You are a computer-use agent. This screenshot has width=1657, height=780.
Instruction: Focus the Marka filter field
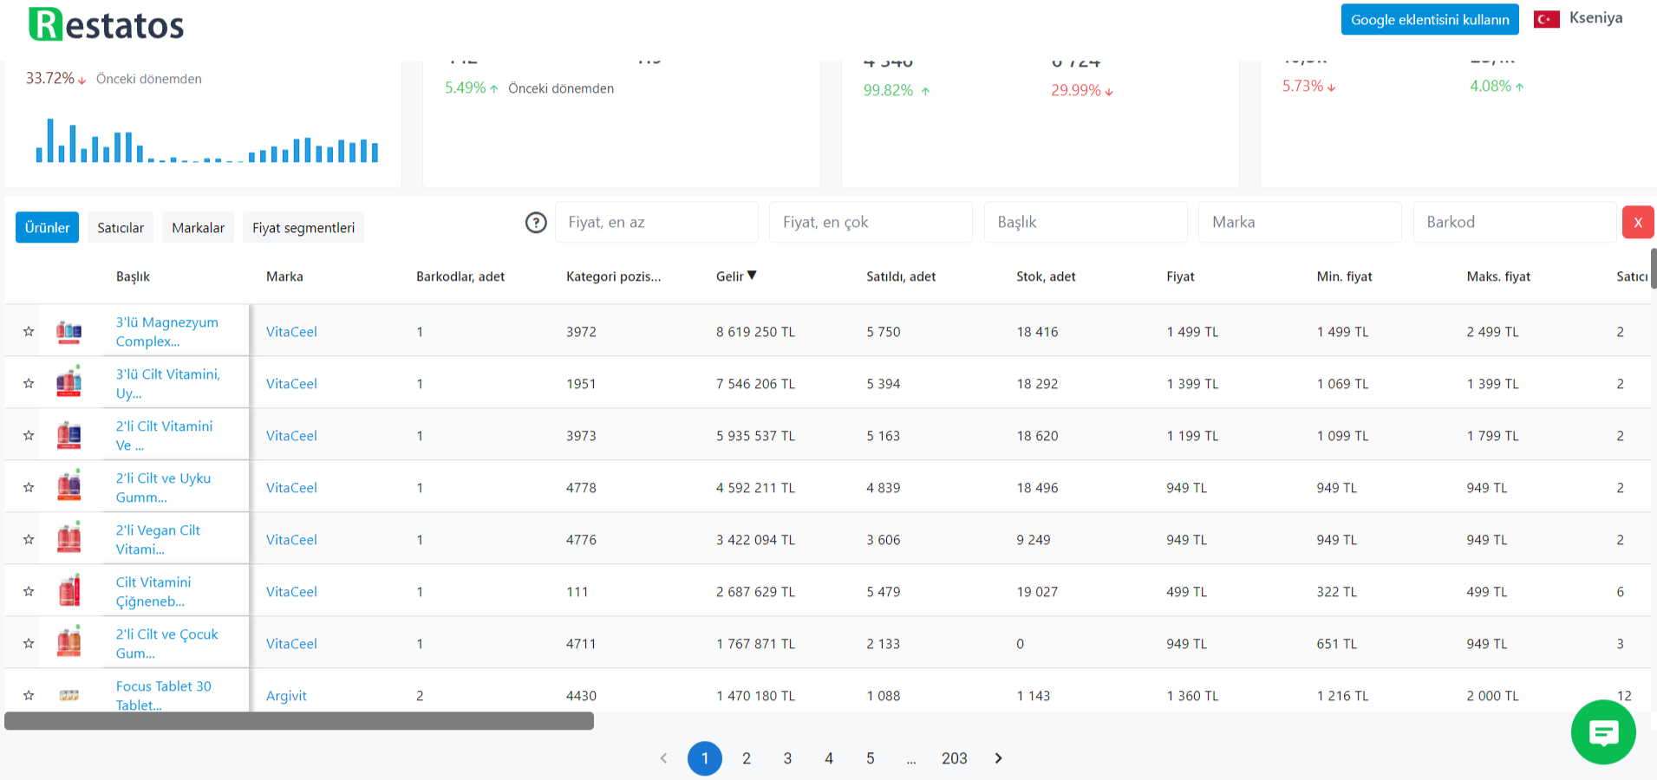click(1300, 223)
